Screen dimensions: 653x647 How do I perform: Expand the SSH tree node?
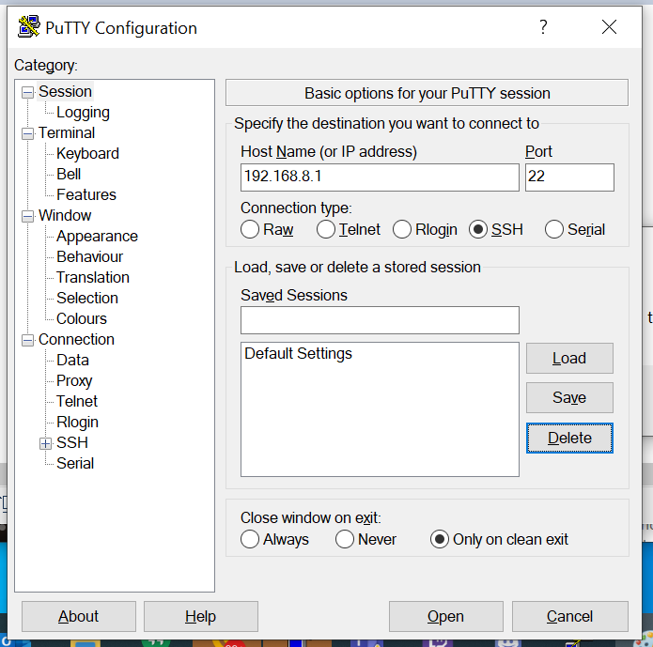[x=46, y=443]
